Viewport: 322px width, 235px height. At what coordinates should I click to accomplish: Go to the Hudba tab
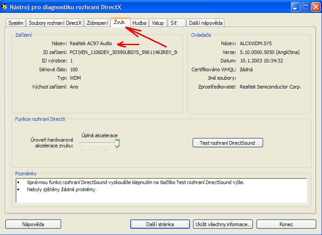pos(140,23)
